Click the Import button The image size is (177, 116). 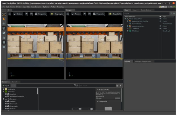pos(6,86)
